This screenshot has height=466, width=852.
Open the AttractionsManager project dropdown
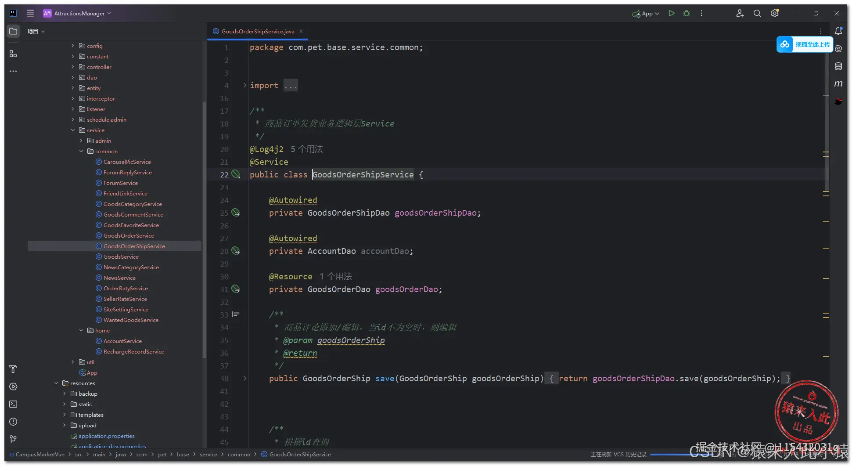coord(77,13)
